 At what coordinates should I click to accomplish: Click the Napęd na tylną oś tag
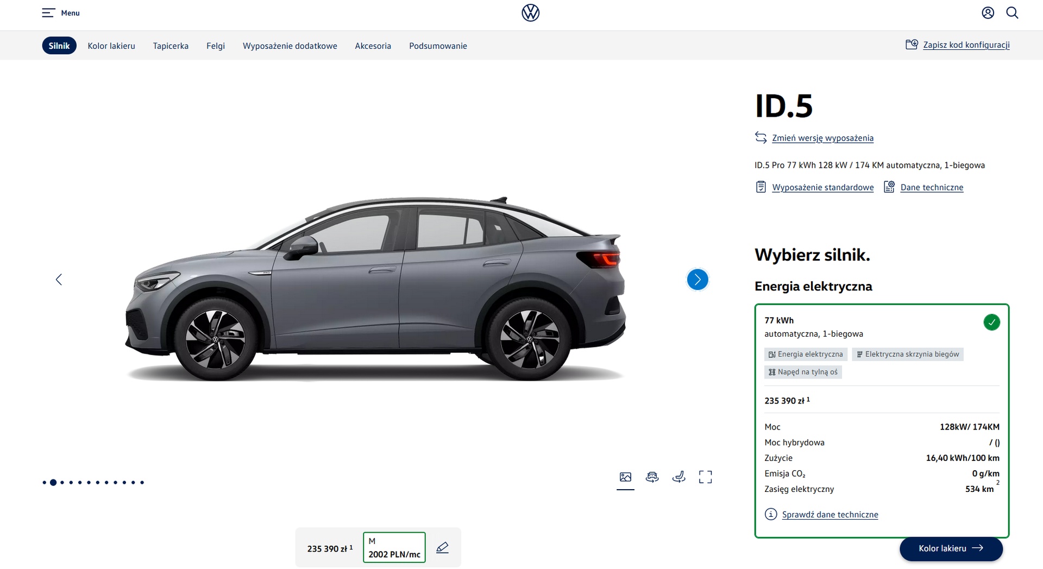pyautogui.click(x=803, y=372)
